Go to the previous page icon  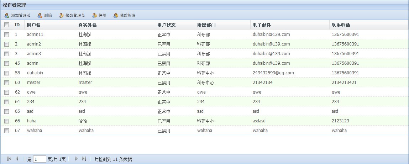tap(17, 159)
